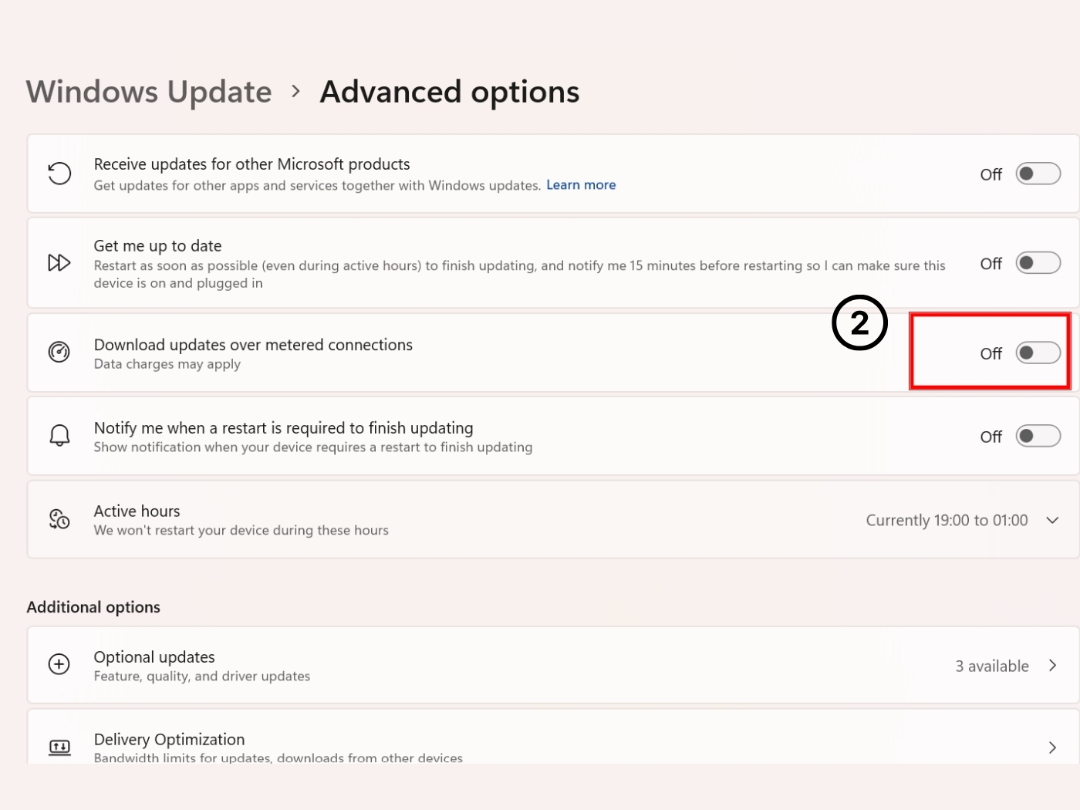Click the Delivery Optimization icon

(x=59, y=747)
